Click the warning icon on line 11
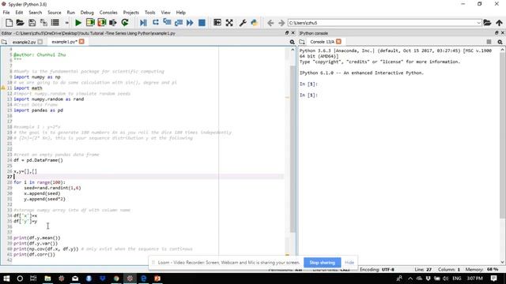The image size is (506, 284). pyautogui.click(x=3, y=88)
